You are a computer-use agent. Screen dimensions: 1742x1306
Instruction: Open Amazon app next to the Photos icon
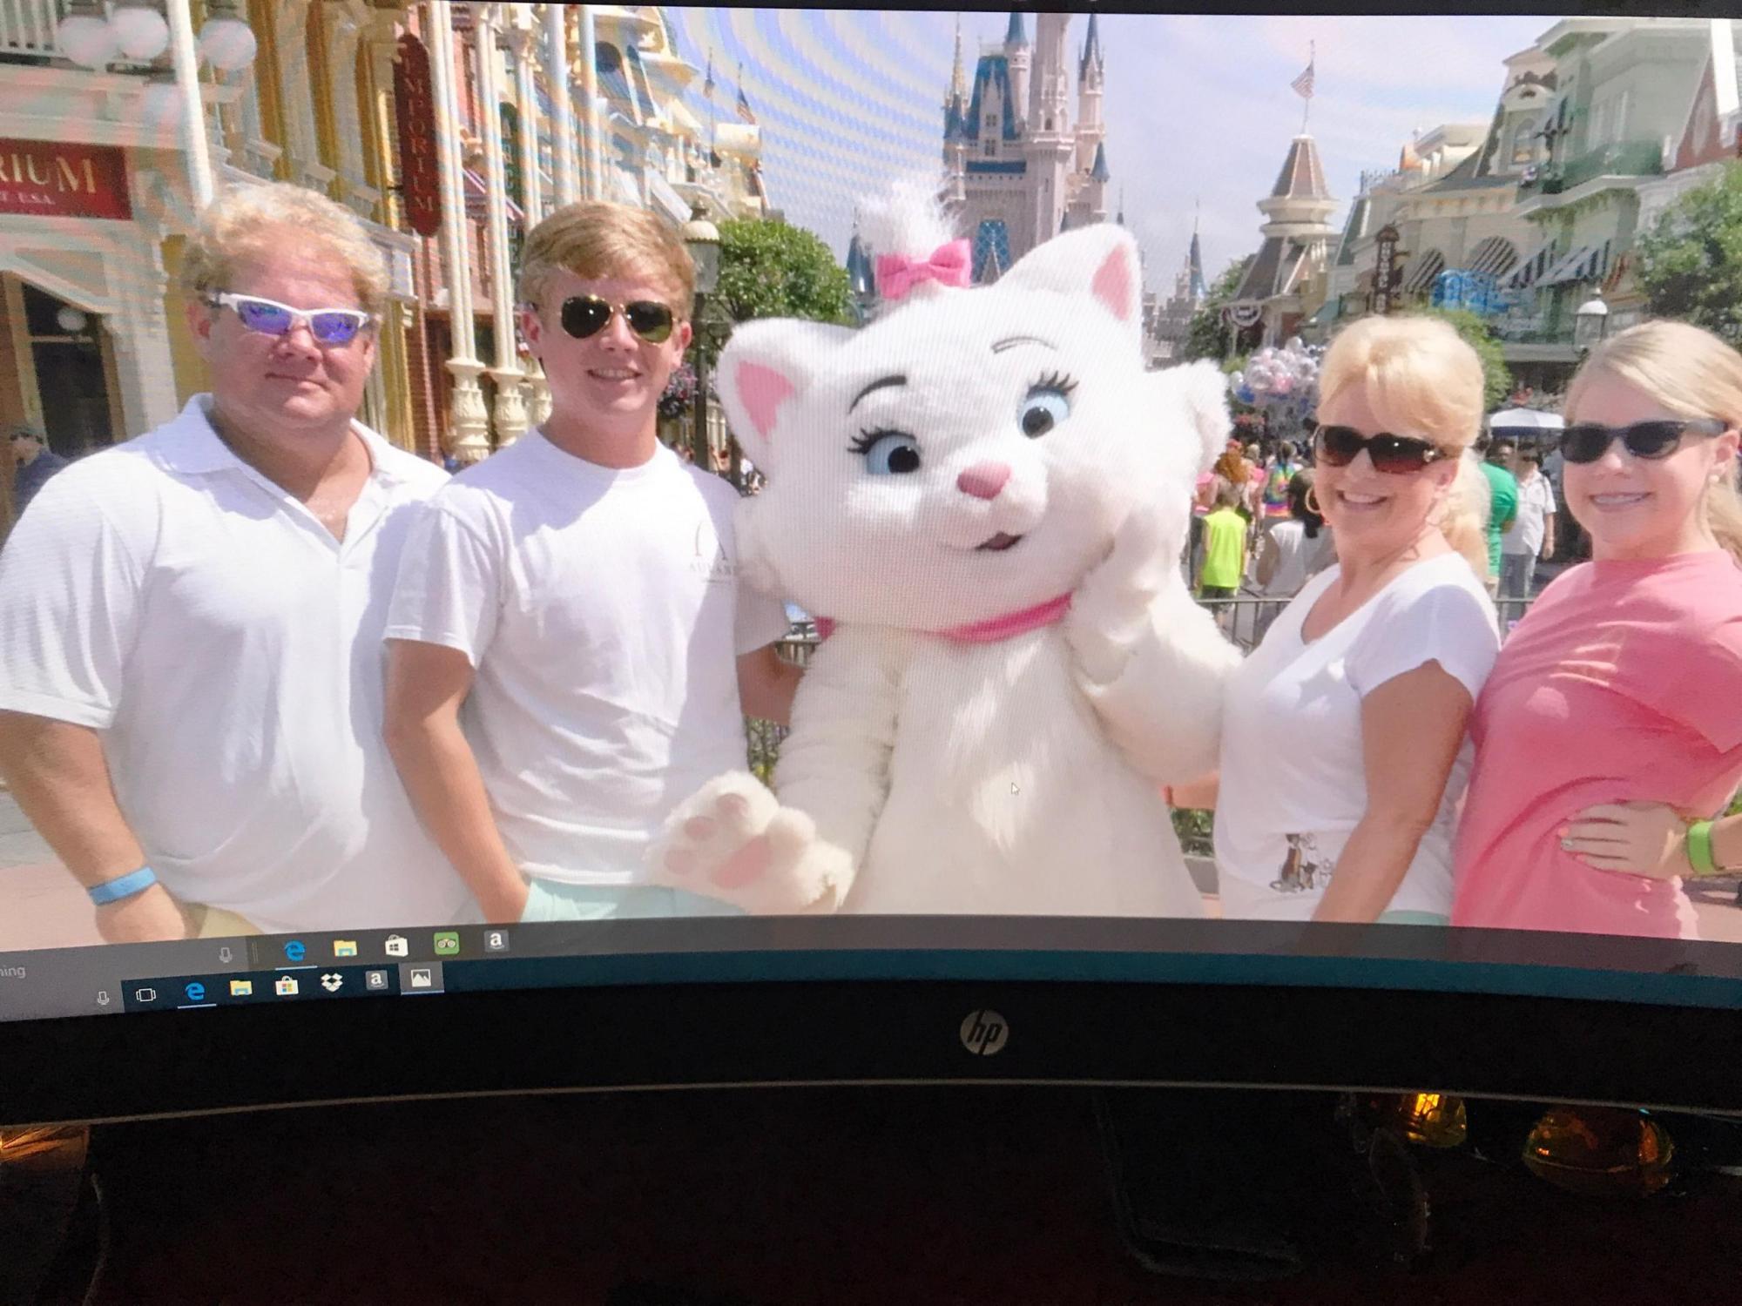pos(376,980)
